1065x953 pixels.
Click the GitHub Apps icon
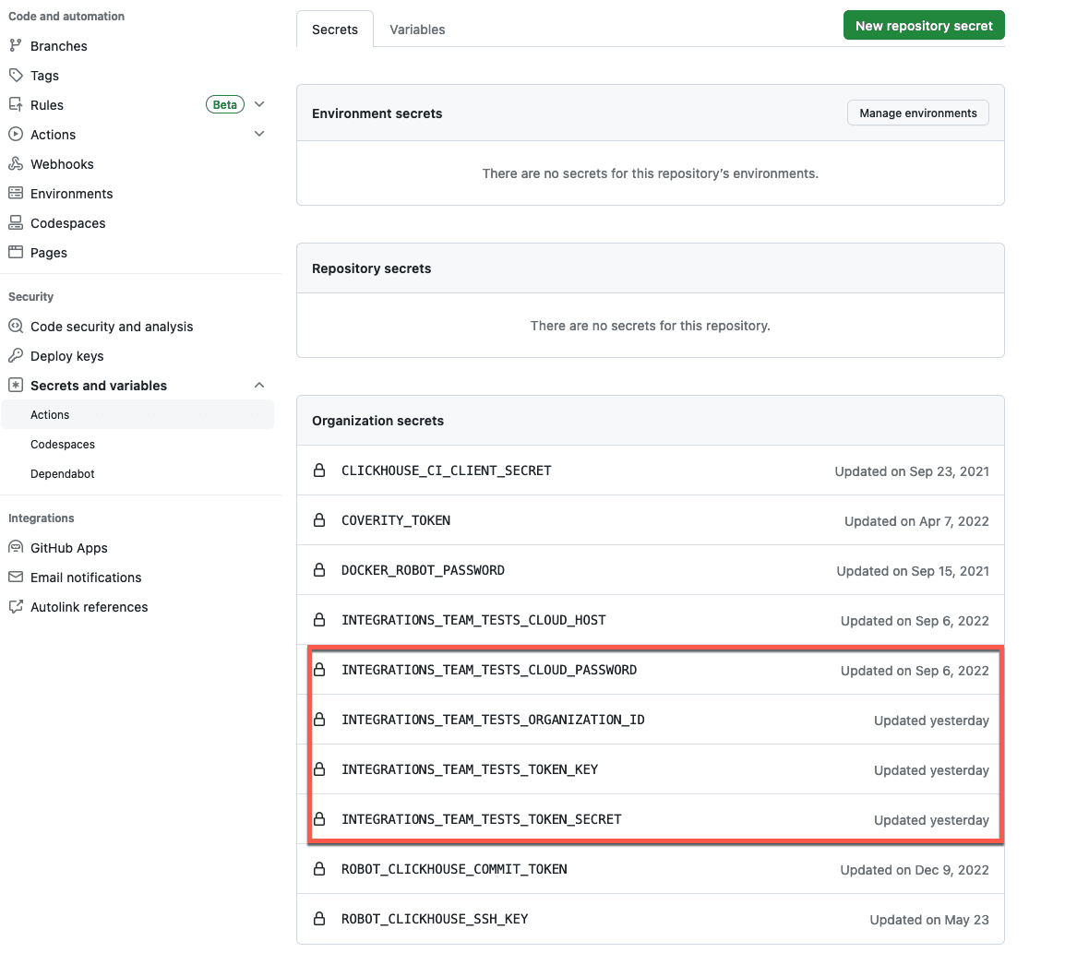[x=15, y=548]
